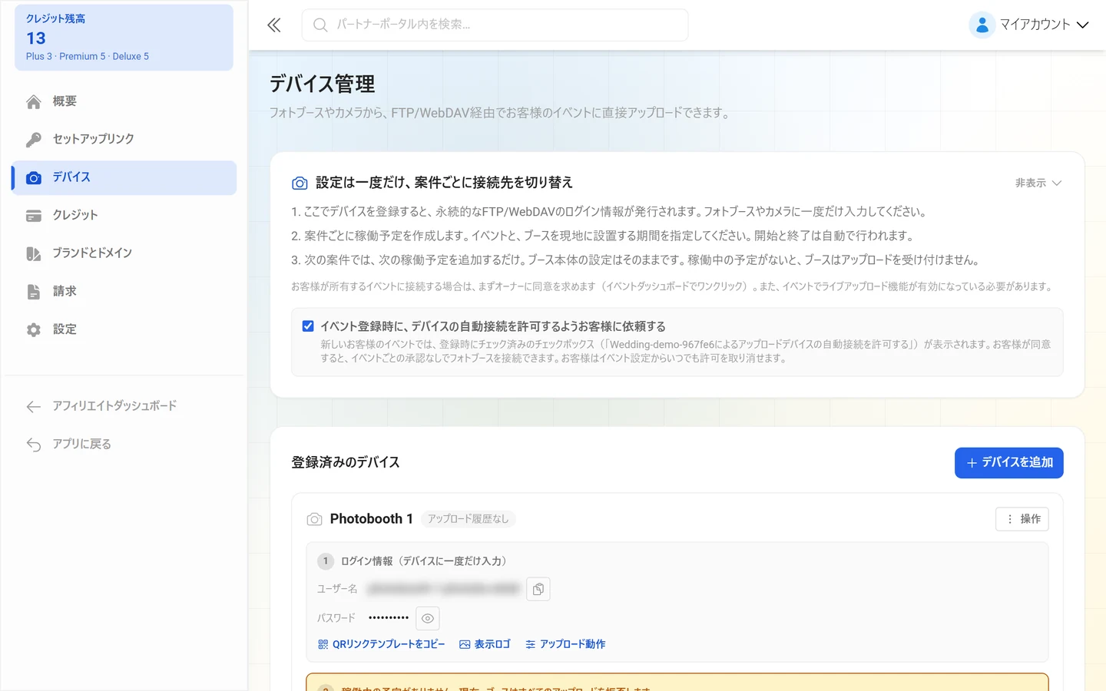Click the camera icon beside デバイス

click(34, 178)
